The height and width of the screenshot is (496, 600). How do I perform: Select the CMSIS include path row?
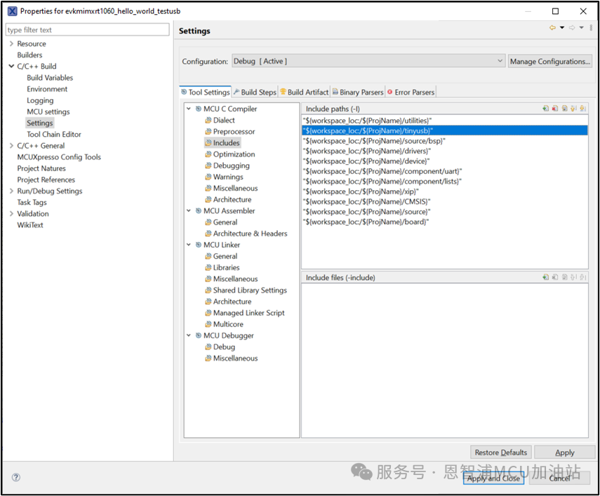[x=445, y=201]
